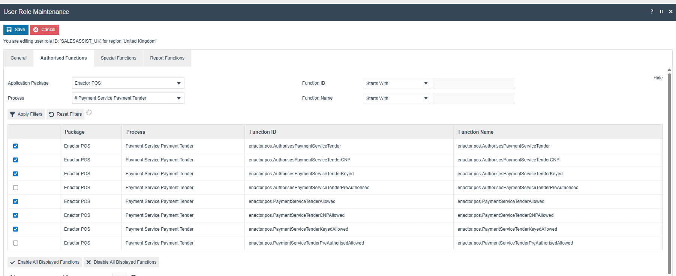The width and height of the screenshot is (676, 276).
Task: Cancel editing the user role
Action: 45,30
